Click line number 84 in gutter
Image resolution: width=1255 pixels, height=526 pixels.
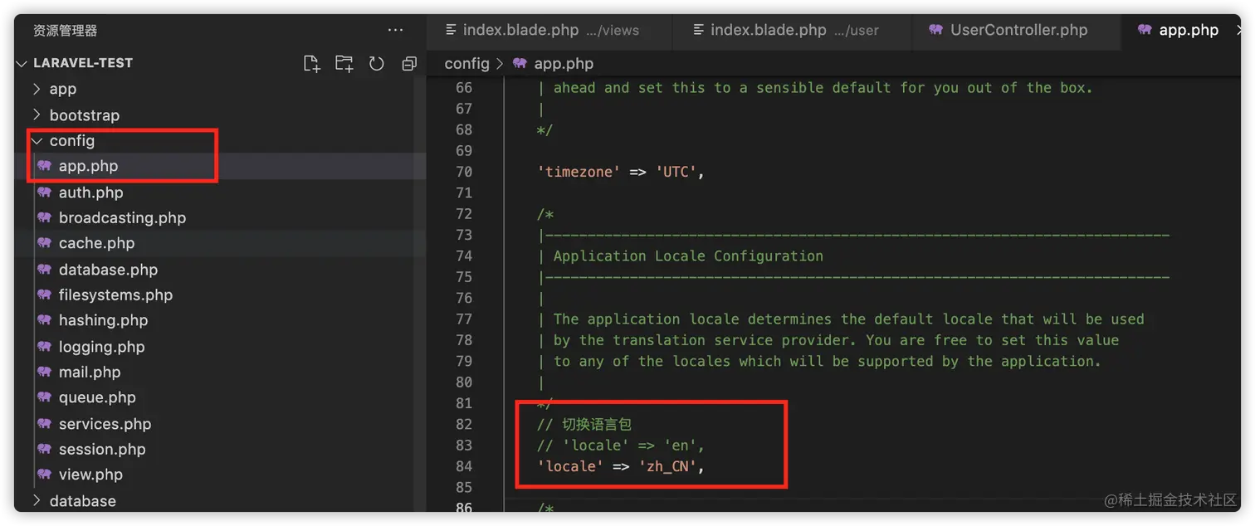click(463, 466)
